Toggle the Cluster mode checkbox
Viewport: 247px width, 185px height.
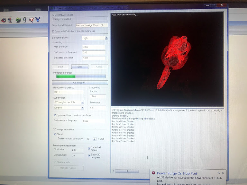[55, 162]
